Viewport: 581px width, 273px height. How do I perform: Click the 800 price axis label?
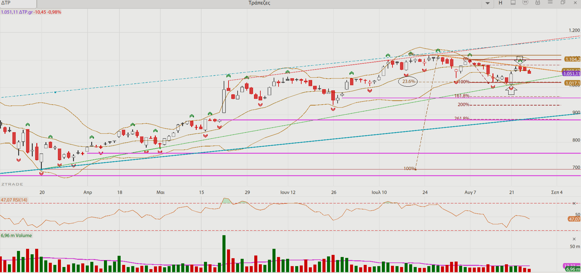(x=576, y=140)
